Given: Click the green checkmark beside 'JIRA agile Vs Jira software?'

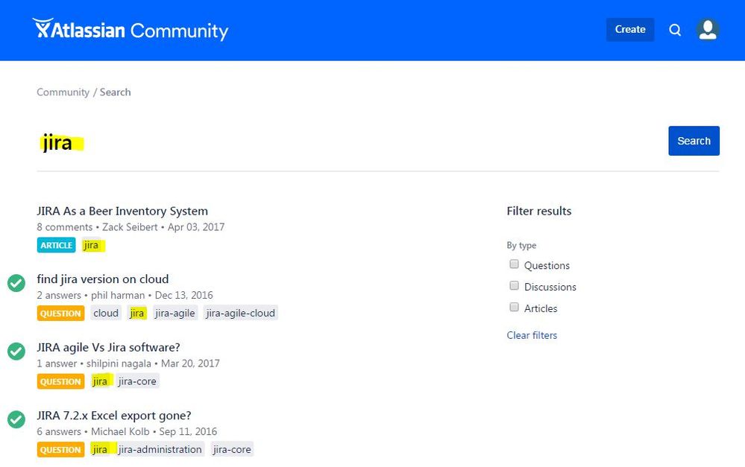Looking at the screenshot, I should 16,352.
